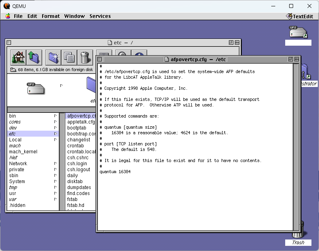Select the bootptab file

pyautogui.click(x=81, y=127)
